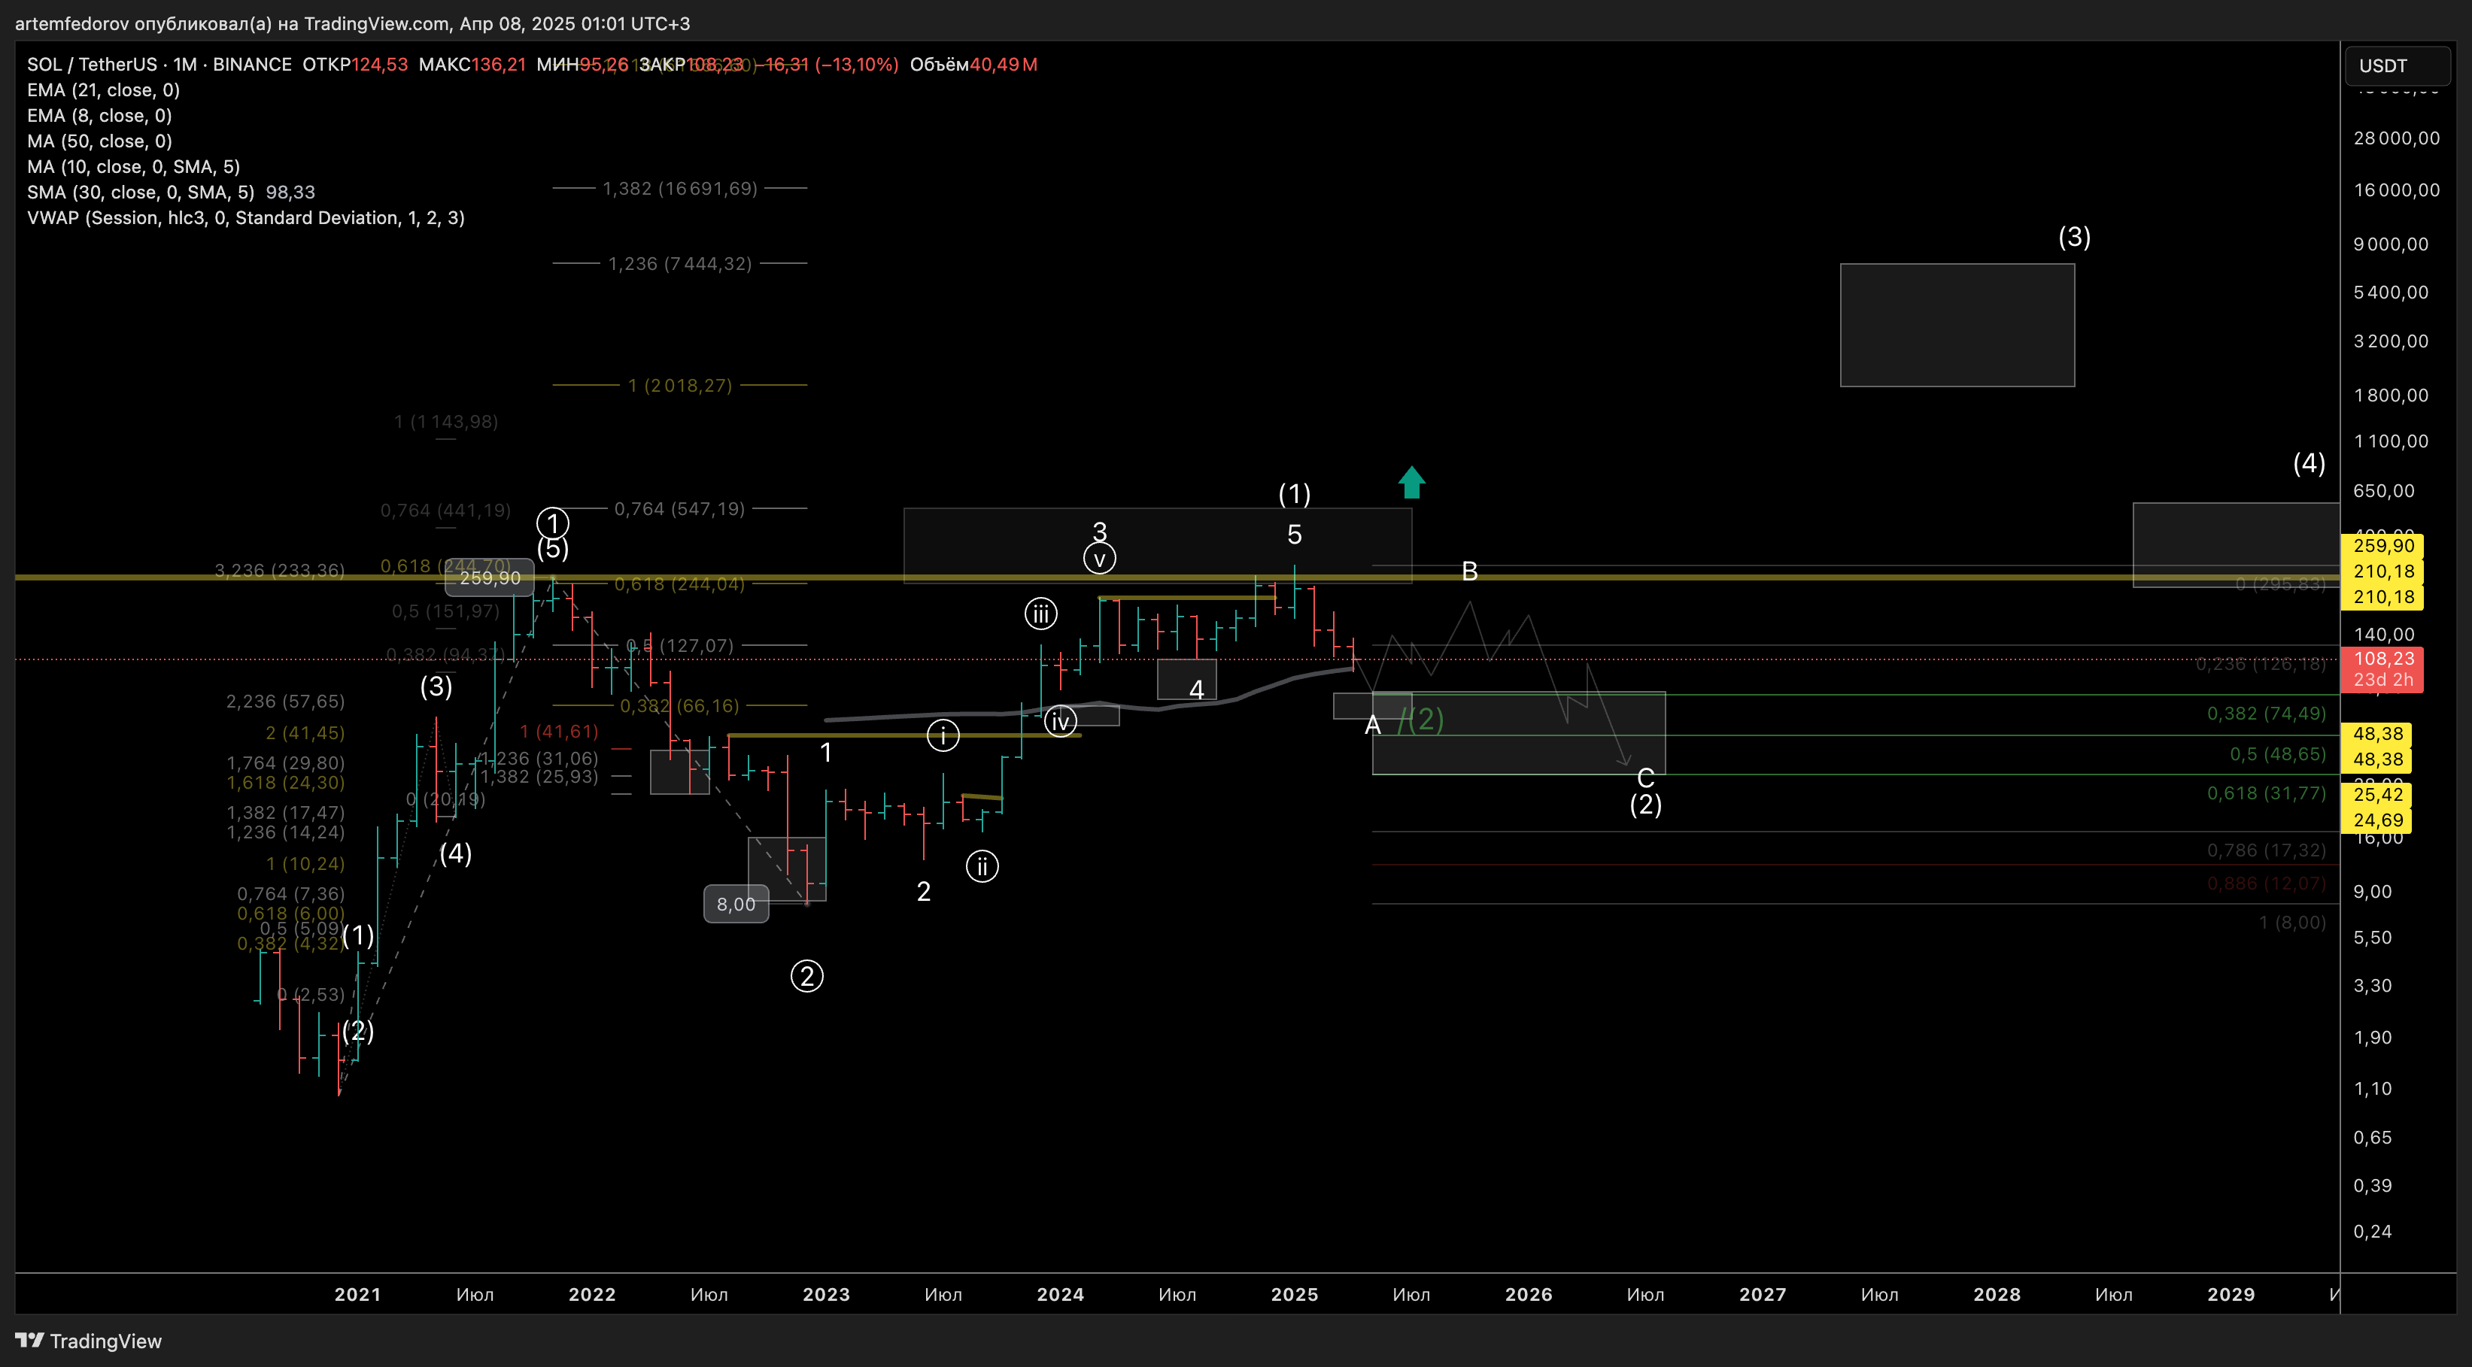Viewport: 2472px width, 1367px height.
Task: Select the MA (50, close, 0) indicator legend
Action: click(x=100, y=141)
